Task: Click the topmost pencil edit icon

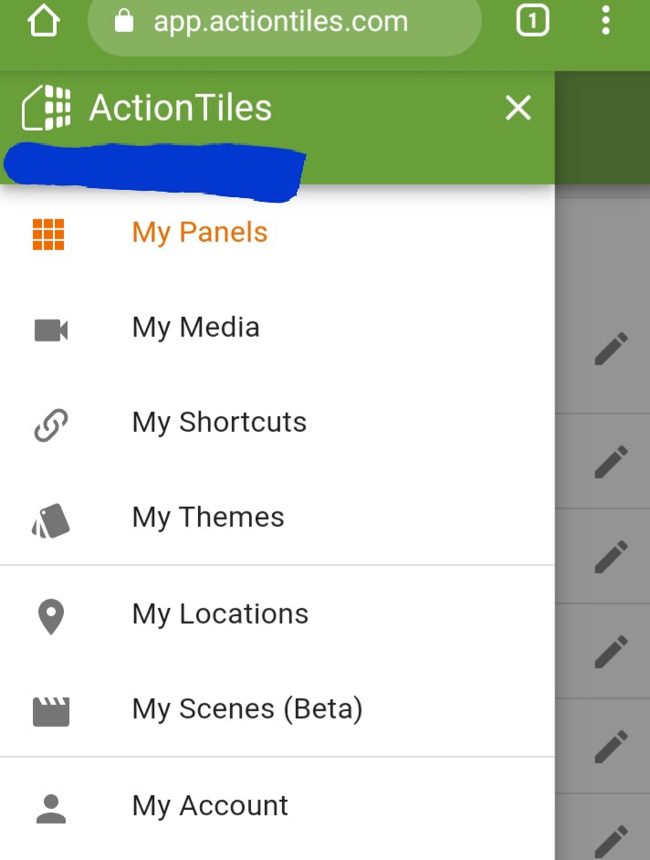Action: [x=610, y=348]
